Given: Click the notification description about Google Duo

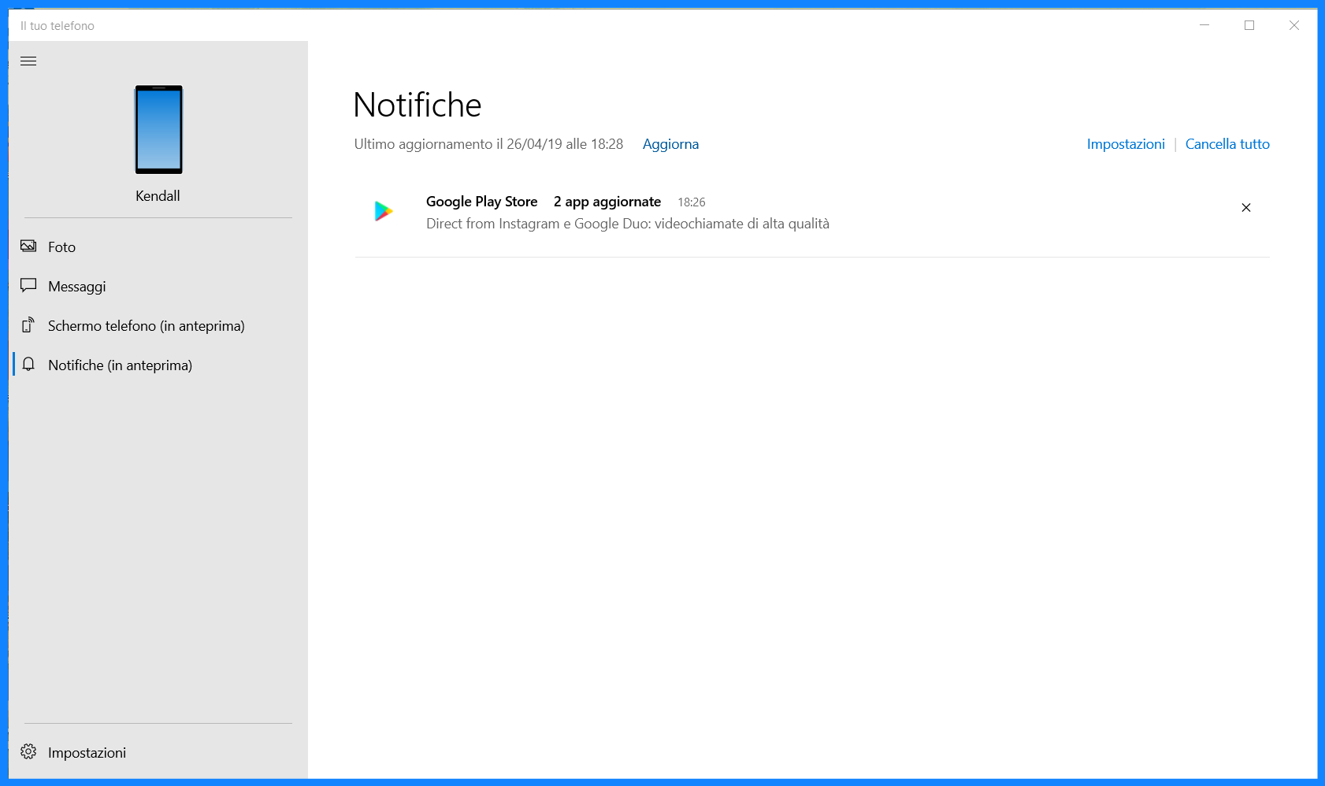Looking at the screenshot, I should [x=628, y=224].
